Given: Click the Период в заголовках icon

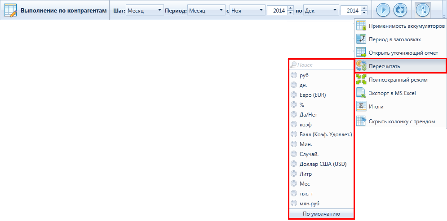Looking at the screenshot, I should click(361, 39).
